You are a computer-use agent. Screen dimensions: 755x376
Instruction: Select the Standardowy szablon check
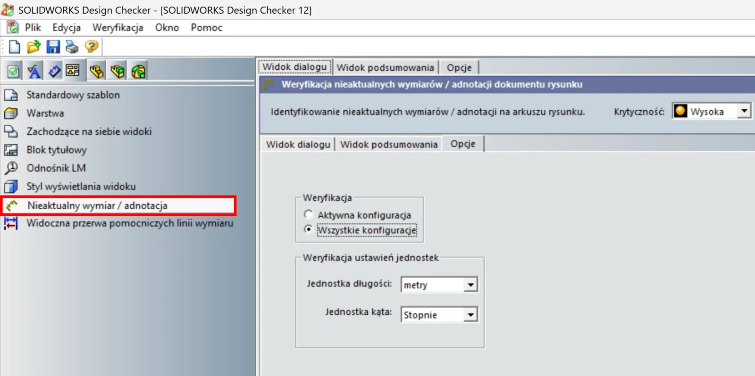[x=73, y=95]
